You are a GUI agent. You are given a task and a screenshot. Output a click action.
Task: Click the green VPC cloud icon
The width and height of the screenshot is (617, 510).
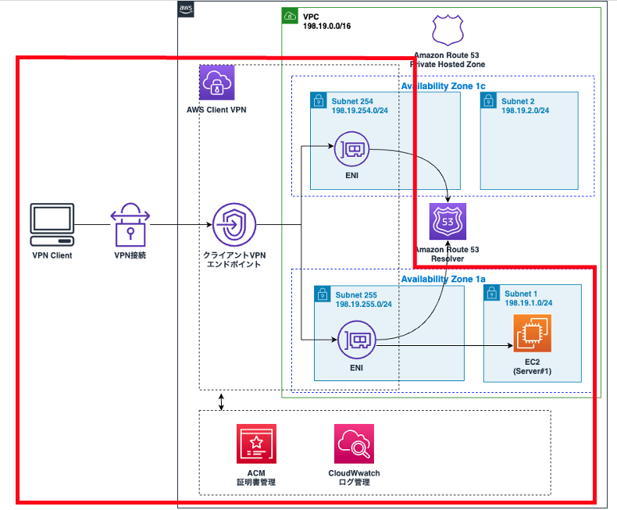[x=290, y=16]
